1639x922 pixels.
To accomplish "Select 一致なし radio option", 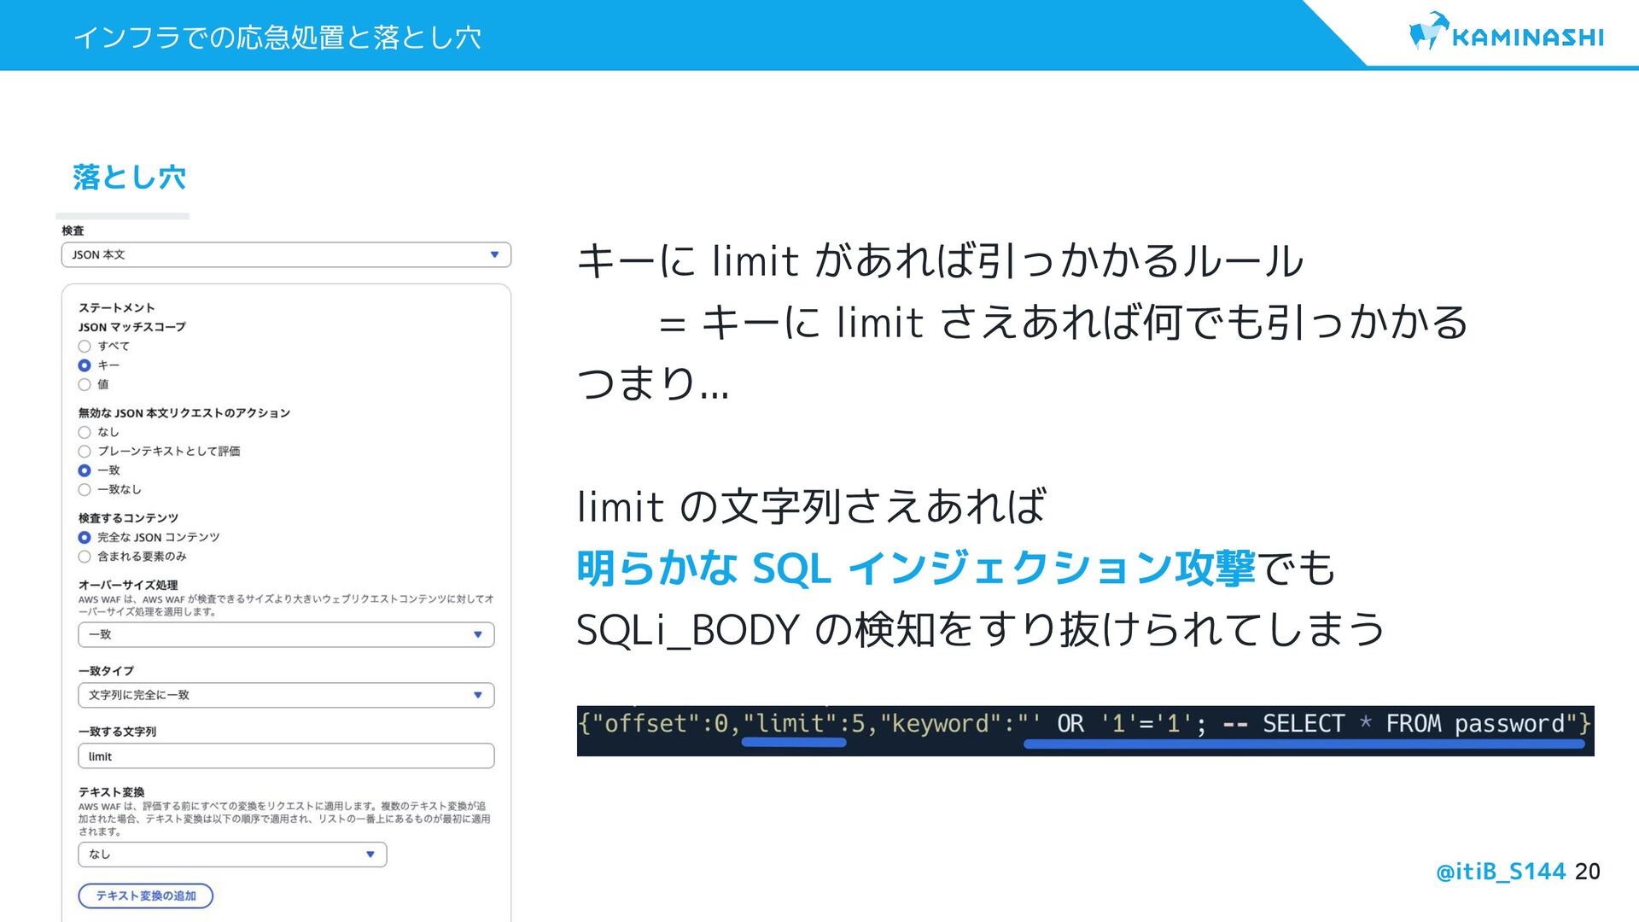I will pyautogui.click(x=85, y=489).
